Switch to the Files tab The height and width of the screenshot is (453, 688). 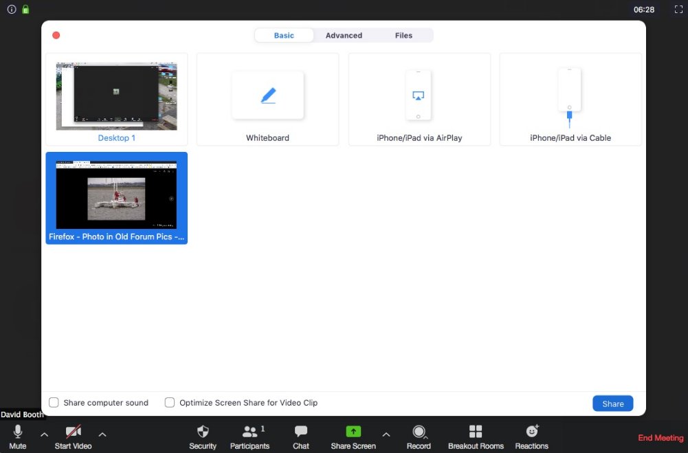(x=403, y=36)
